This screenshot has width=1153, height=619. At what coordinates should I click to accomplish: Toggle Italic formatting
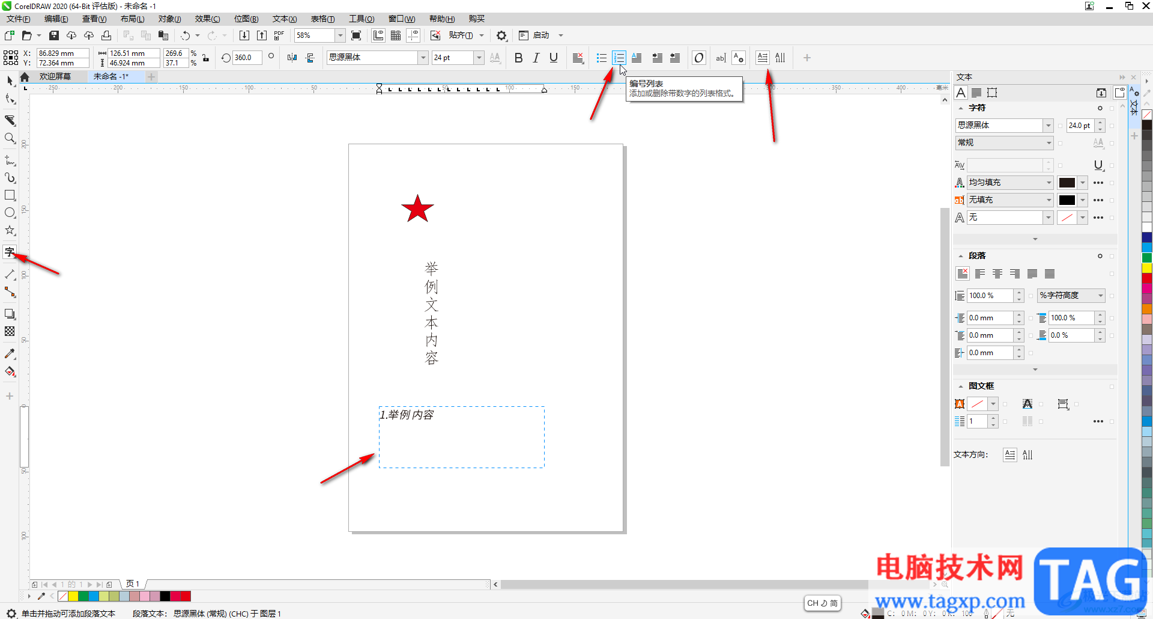[x=536, y=58]
